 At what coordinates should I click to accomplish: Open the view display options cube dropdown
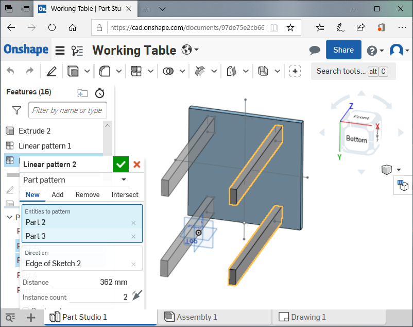point(391,170)
